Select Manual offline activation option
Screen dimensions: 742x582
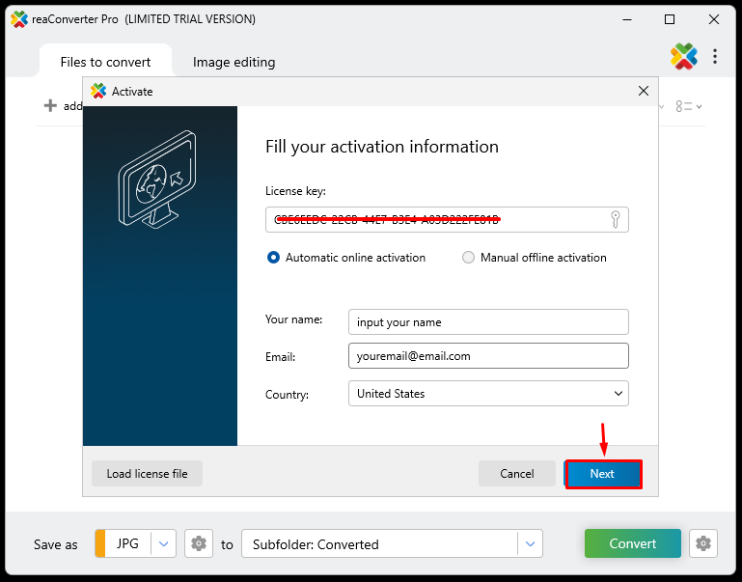pyautogui.click(x=469, y=258)
